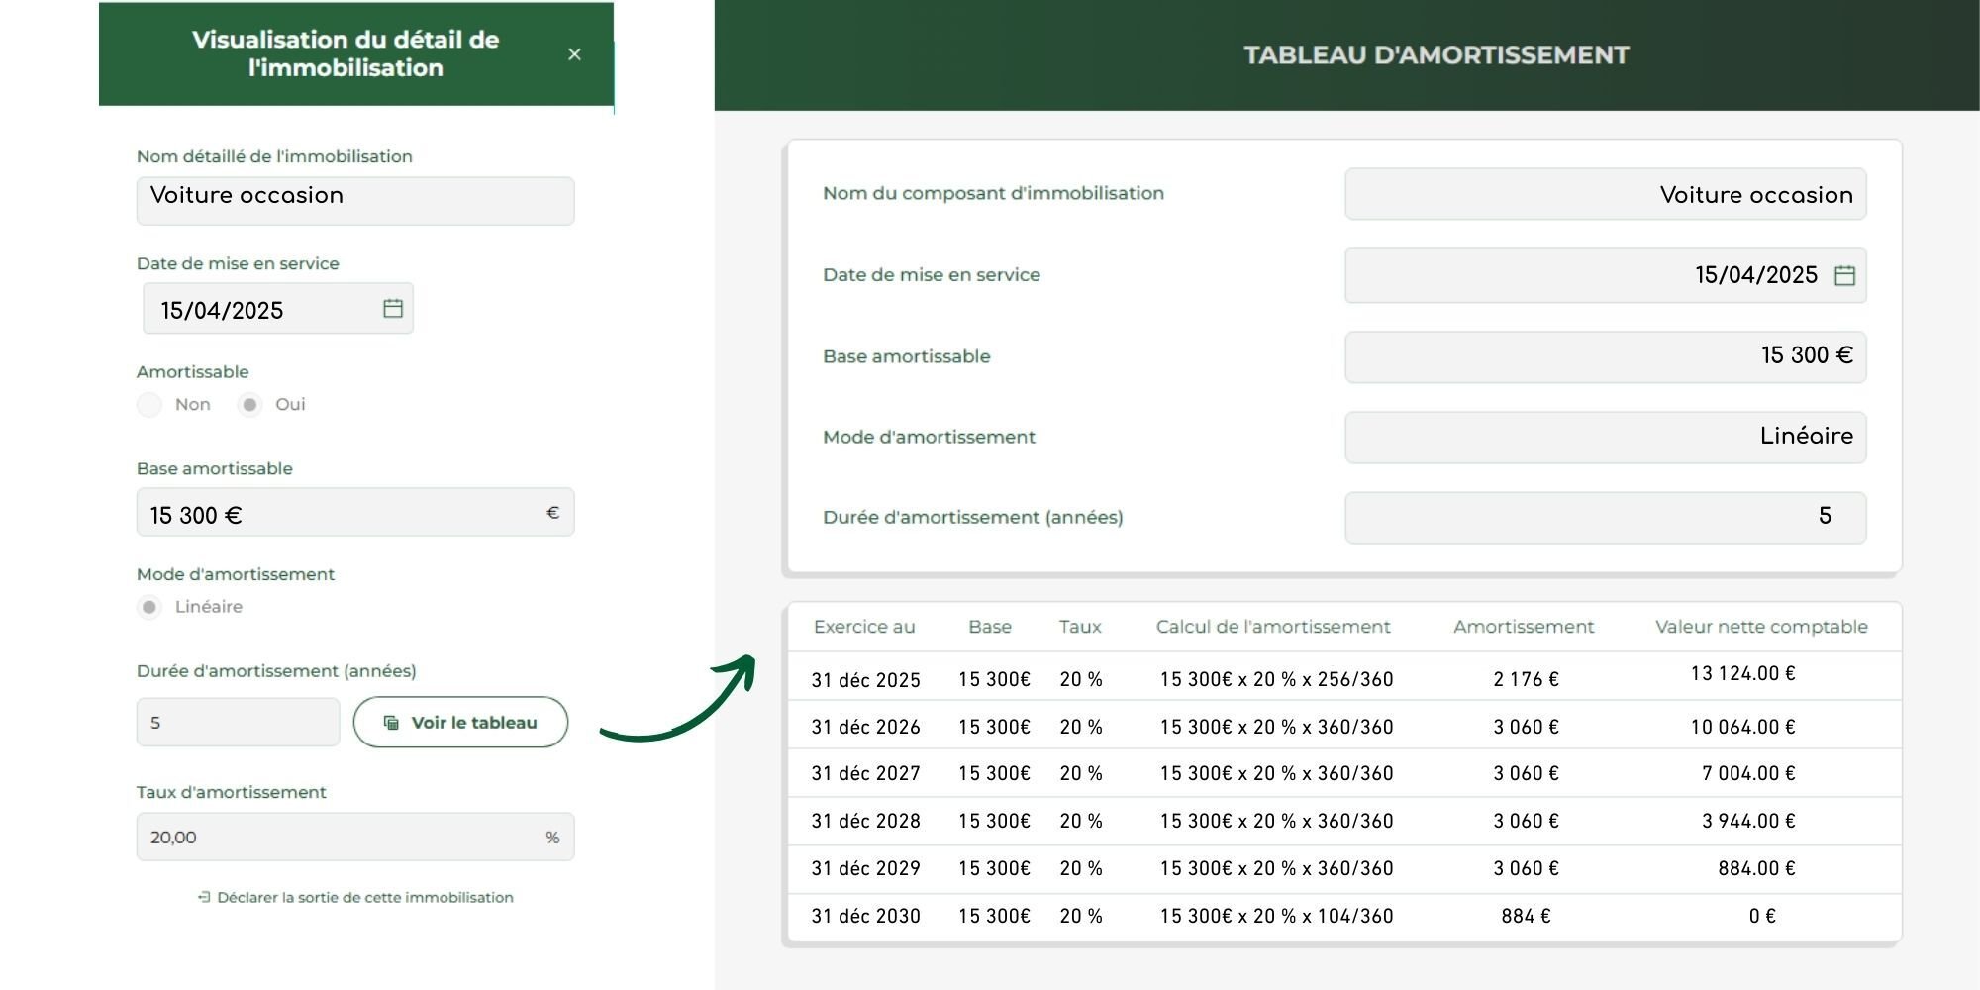This screenshot has height=990, width=1980.
Task: Open calendar icon in left date field
Action: pyautogui.click(x=393, y=308)
